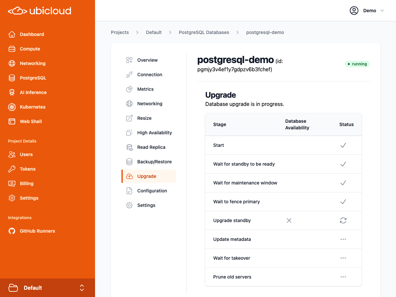Click the running status badge
This screenshot has height=297, width=396.
point(357,64)
